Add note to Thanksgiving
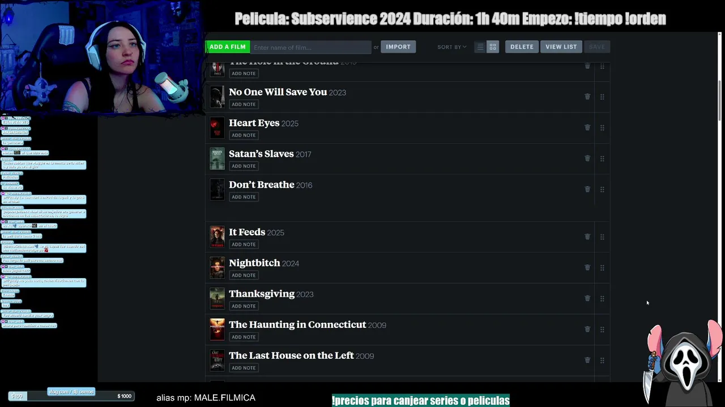This screenshot has height=407, width=725. point(244,306)
